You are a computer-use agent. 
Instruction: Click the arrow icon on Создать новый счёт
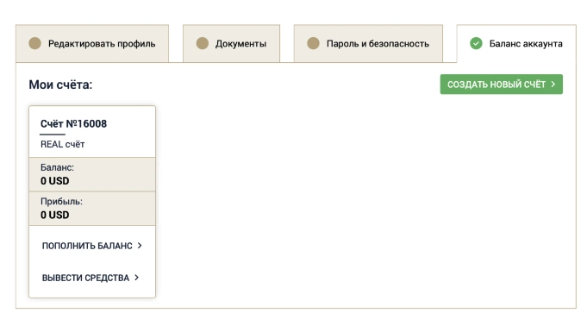coord(553,85)
